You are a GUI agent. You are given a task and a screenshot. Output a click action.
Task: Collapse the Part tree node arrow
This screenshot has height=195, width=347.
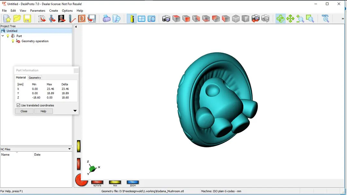coord(3,36)
